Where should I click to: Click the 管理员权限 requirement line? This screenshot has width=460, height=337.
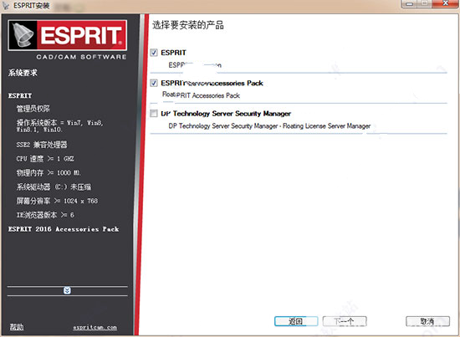coord(33,109)
